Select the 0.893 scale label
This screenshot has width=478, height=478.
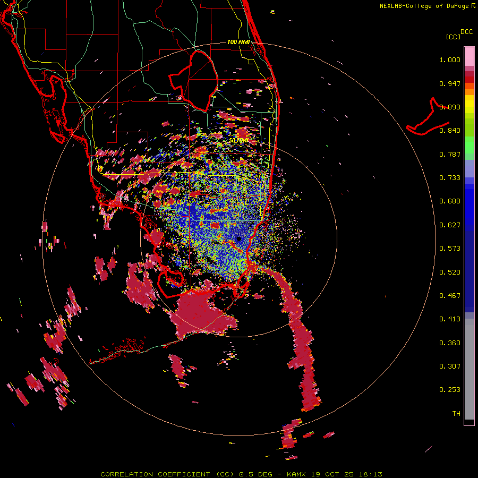click(450, 107)
